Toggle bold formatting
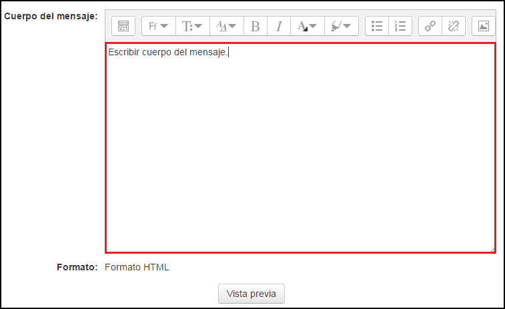This screenshot has height=309, width=505. pos(255,27)
